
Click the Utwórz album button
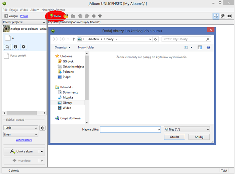click(21, 152)
